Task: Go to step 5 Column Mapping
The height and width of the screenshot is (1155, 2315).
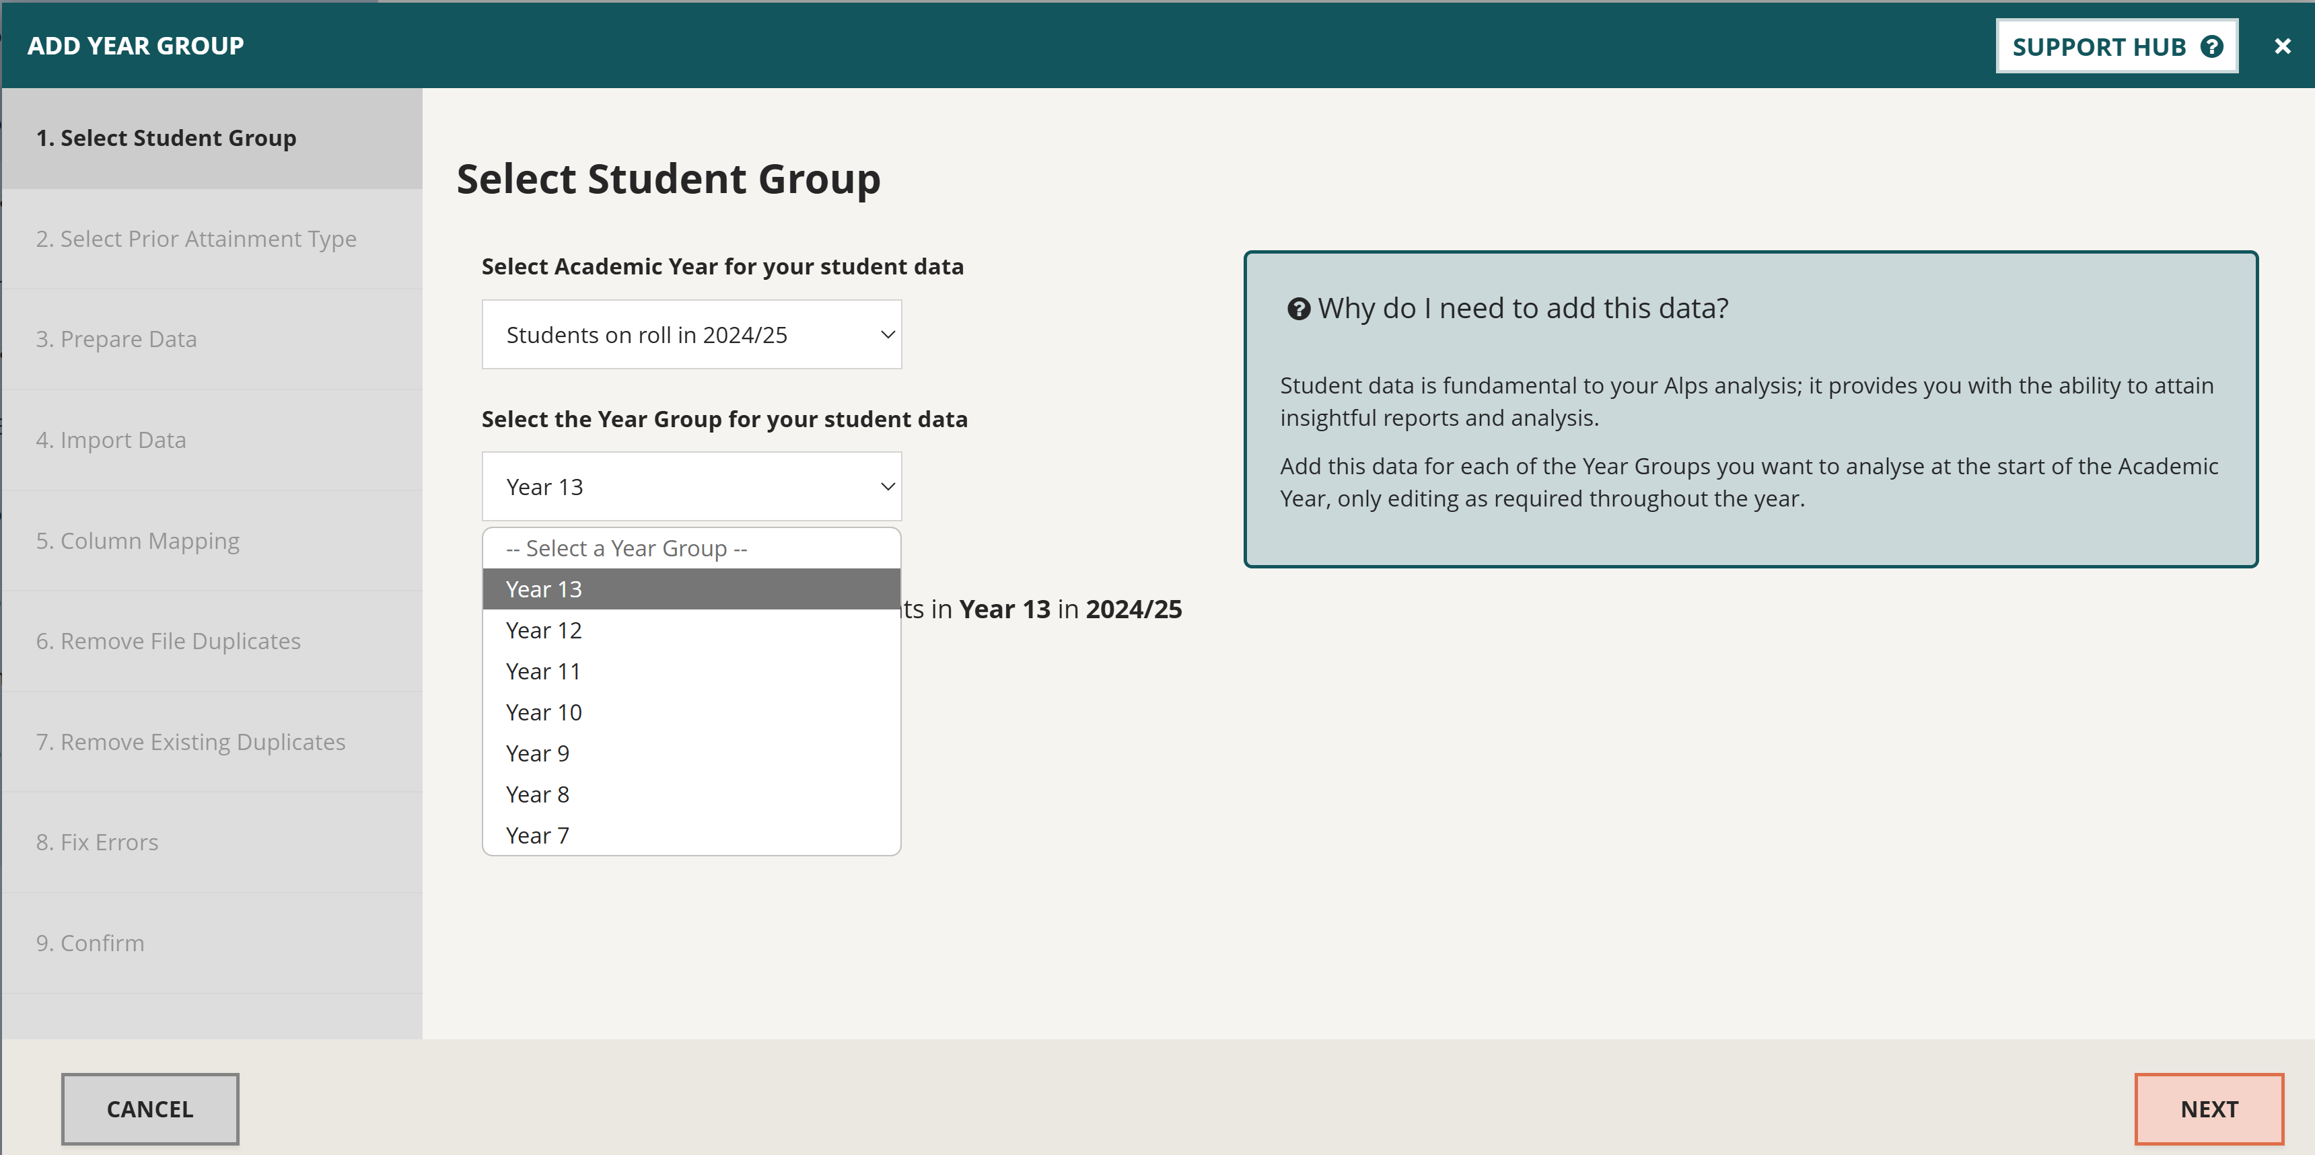Action: (212, 541)
